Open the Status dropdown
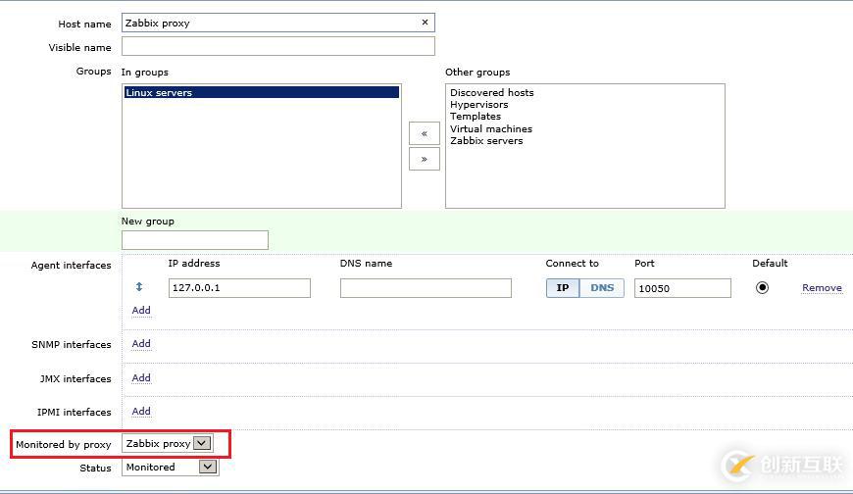 pos(171,467)
